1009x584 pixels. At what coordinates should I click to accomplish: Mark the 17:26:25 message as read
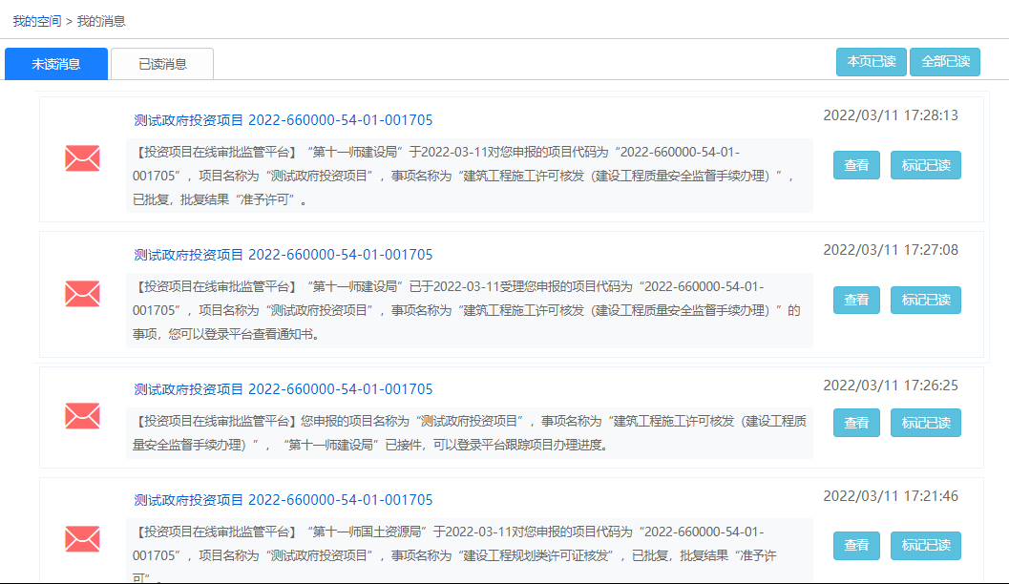(x=925, y=423)
